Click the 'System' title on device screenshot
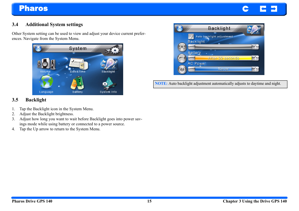 click(78, 48)
